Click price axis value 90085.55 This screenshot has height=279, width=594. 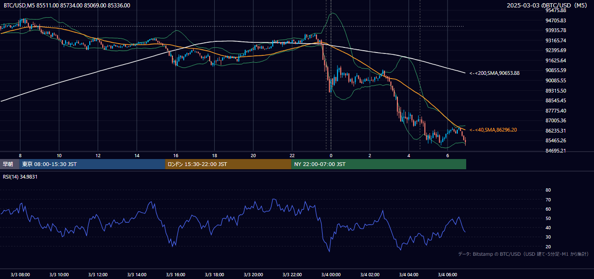(555, 80)
